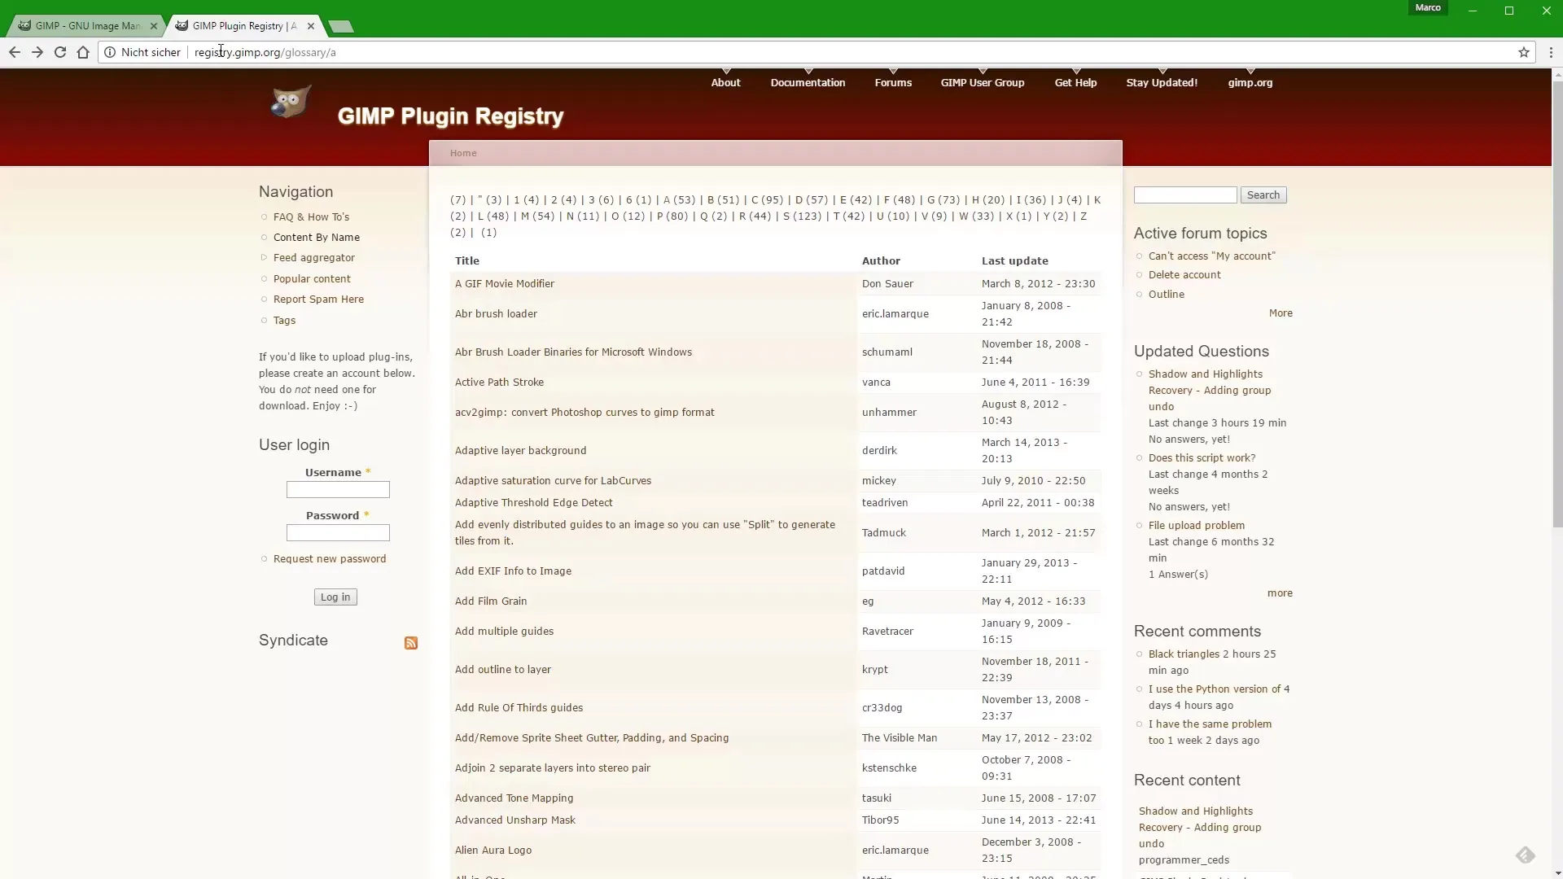Open a new browser tab
Image resolution: width=1563 pixels, height=879 pixels.
pyautogui.click(x=341, y=27)
